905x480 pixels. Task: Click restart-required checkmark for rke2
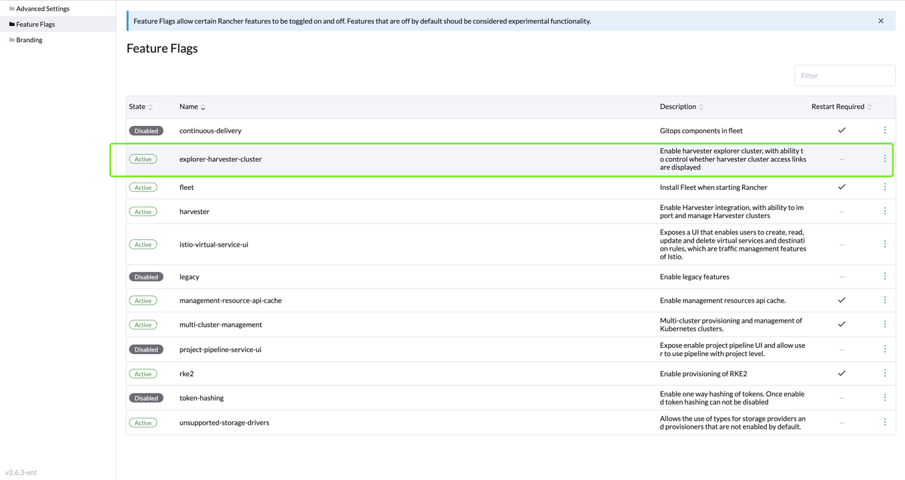tap(842, 373)
